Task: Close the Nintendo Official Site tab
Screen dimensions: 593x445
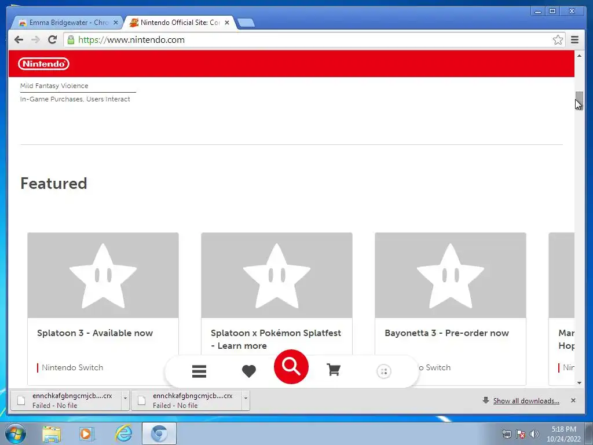Action: 227,23
